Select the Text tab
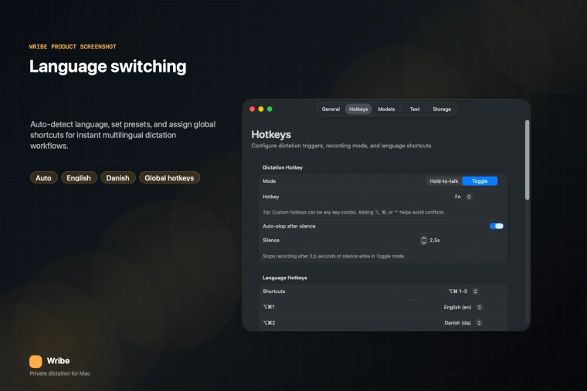Image resolution: width=587 pixels, height=391 pixels. (415, 110)
